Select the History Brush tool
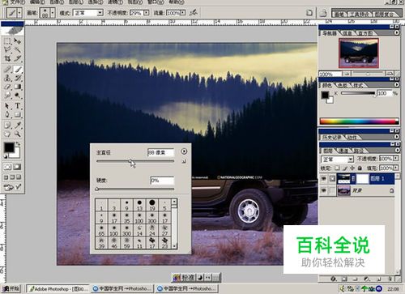The height and width of the screenshot is (294, 405). click(x=18, y=78)
